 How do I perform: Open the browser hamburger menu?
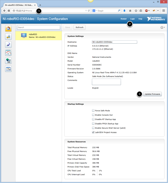164,11
